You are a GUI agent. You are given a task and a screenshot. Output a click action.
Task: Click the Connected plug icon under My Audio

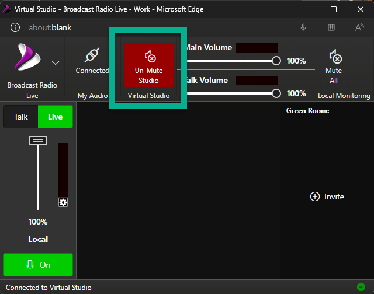92,55
